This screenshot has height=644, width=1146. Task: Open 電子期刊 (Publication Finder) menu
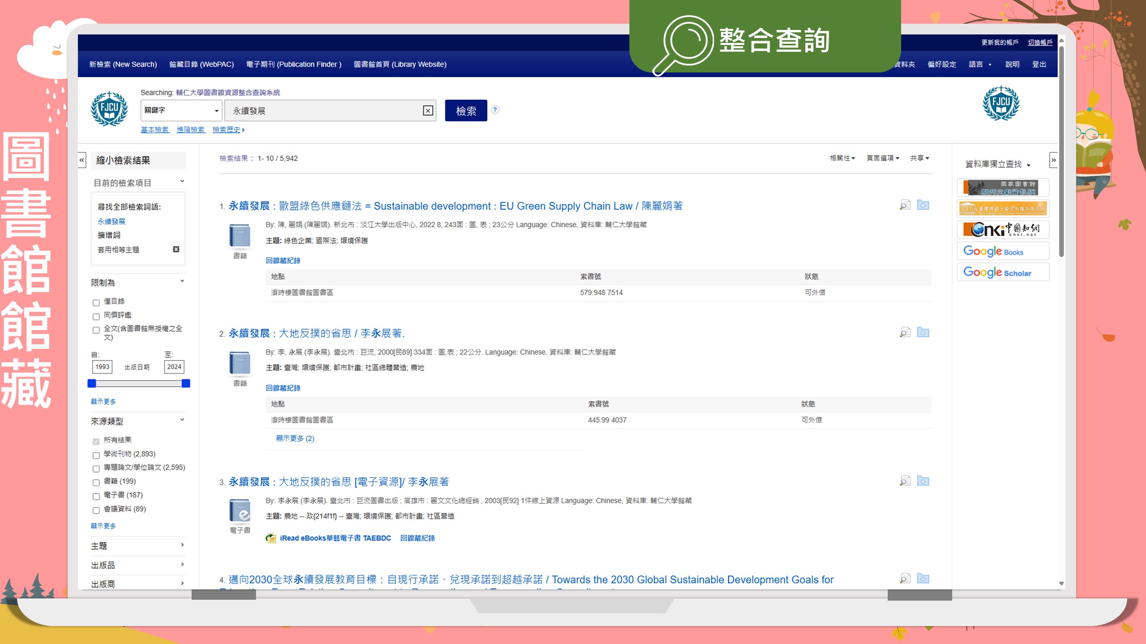[294, 64]
